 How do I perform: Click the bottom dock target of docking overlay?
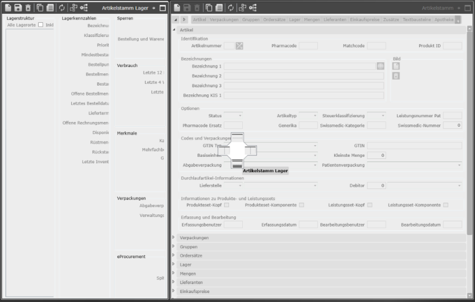pos(237,164)
